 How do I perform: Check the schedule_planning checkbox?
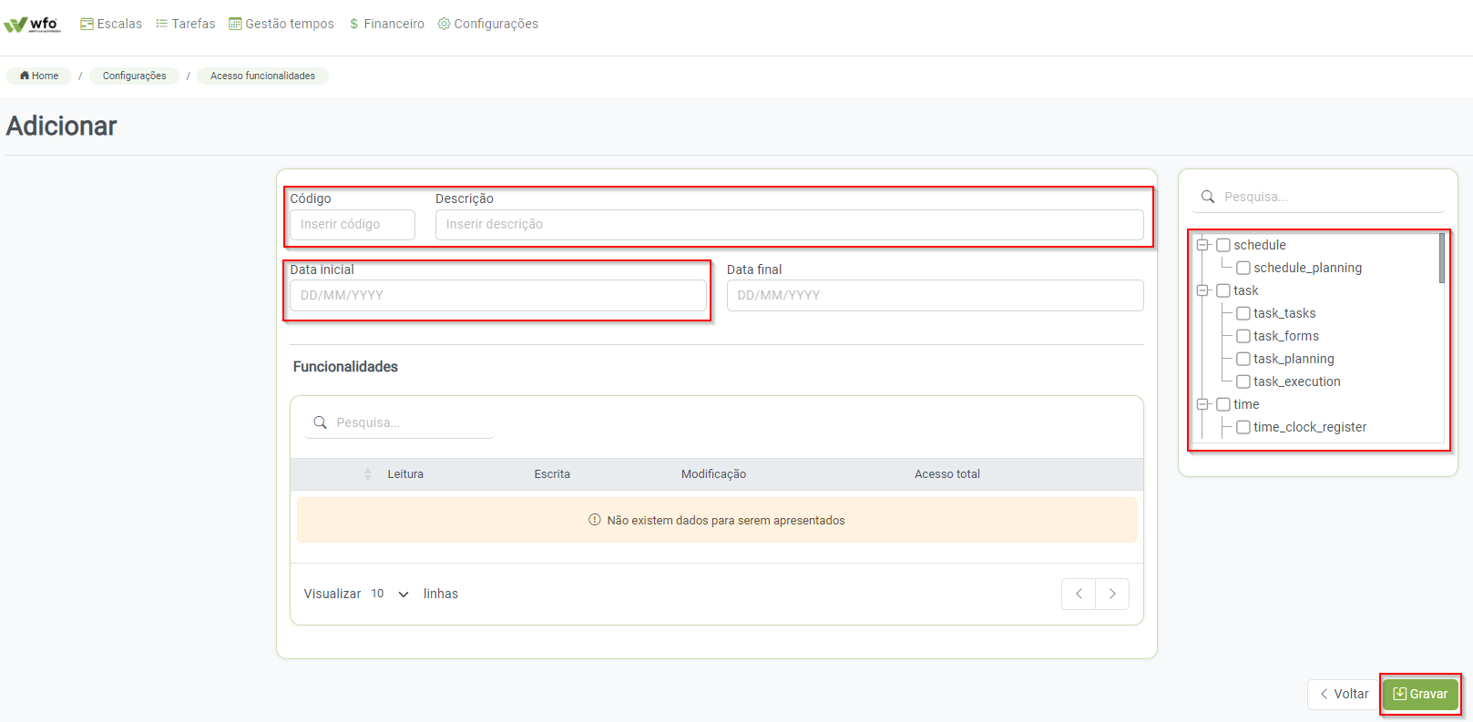coord(1243,268)
